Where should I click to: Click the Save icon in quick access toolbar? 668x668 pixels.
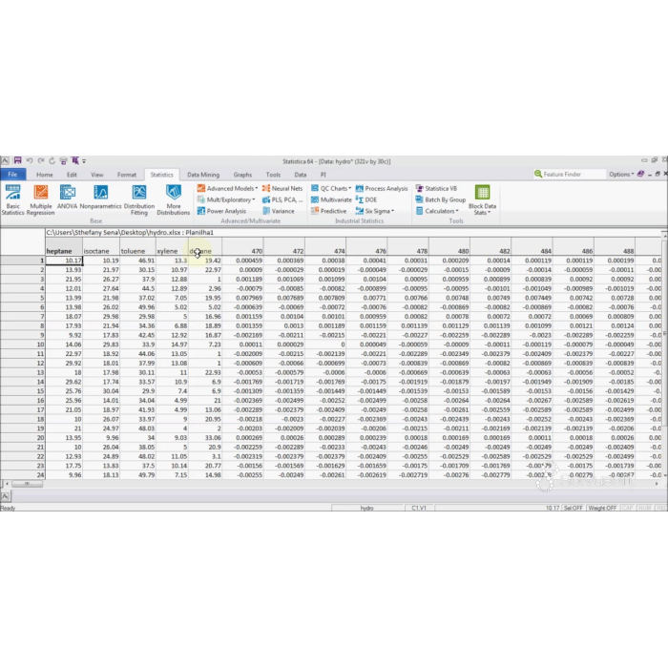(17, 160)
